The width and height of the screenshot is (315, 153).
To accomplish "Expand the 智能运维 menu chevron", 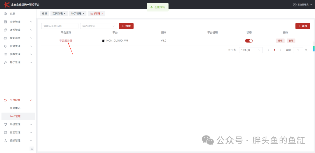I will (31, 38).
